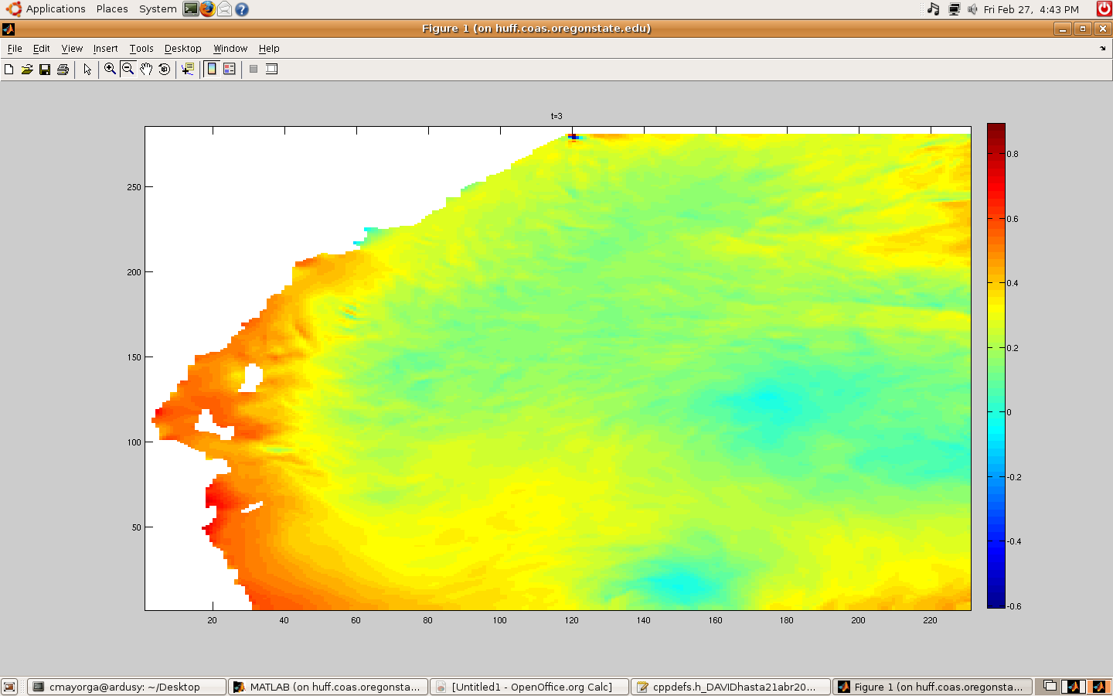The width and height of the screenshot is (1113, 696).
Task: Click the dock figure arrow at menu bar right
Action: (1103, 49)
